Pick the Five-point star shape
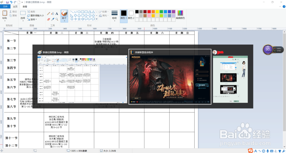The width and height of the screenshot is (286, 153). click(79, 19)
